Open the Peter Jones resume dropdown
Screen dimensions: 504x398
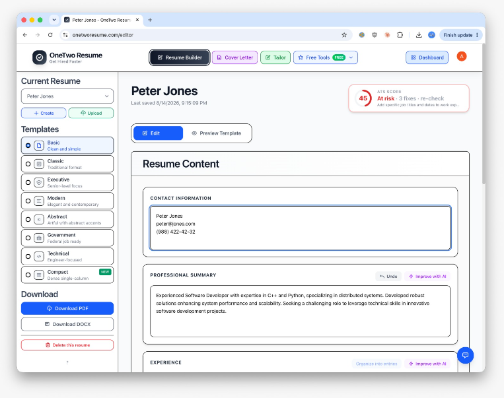coord(67,96)
